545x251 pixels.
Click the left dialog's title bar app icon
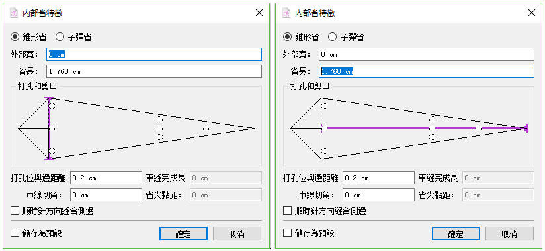pyautogui.click(x=13, y=13)
